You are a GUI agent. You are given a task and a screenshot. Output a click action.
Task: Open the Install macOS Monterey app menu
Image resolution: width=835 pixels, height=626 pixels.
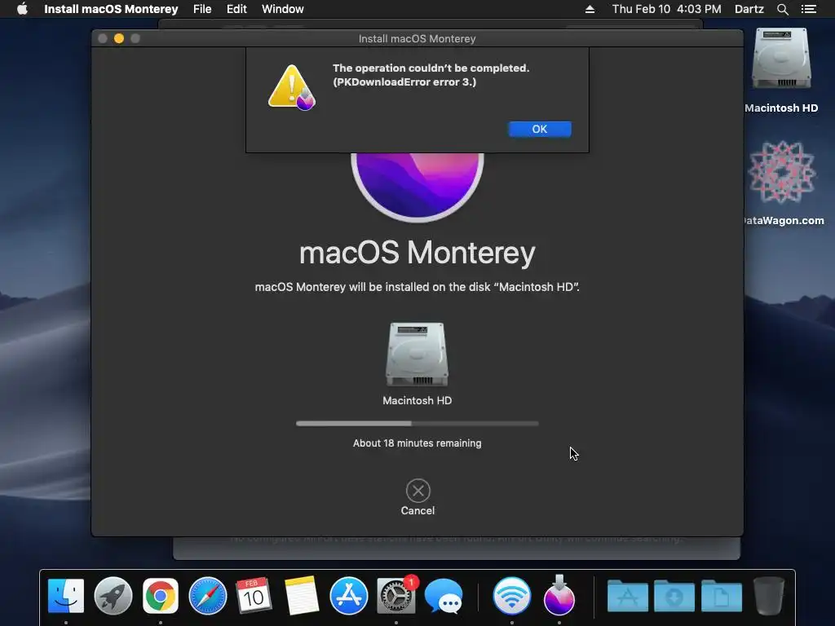pyautogui.click(x=111, y=9)
